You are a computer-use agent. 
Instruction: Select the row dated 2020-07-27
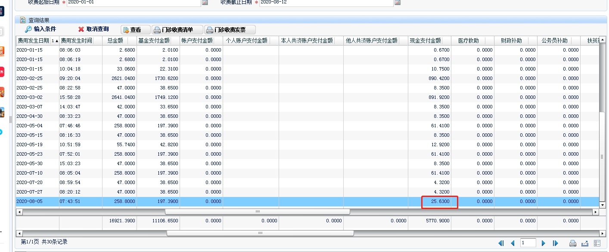click(x=308, y=192)
